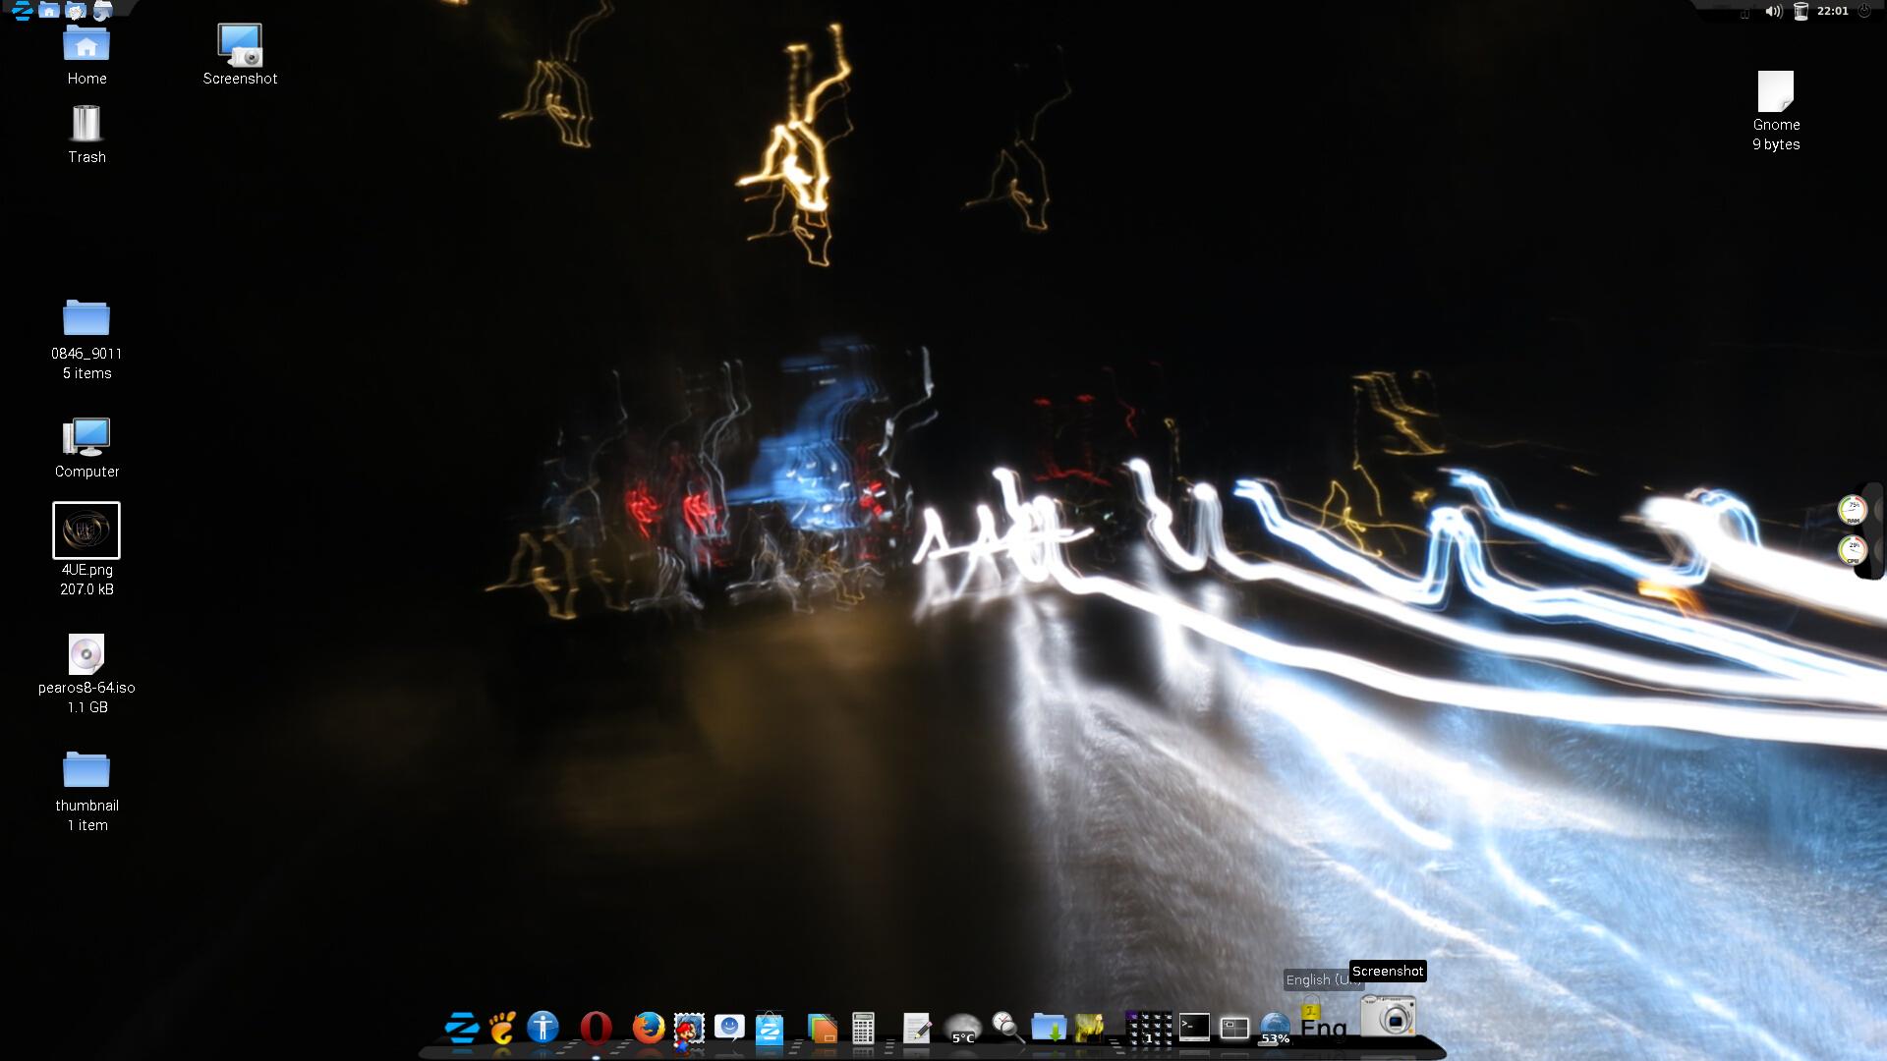Select the 4UE.png thumbnail on desktop
Image resolution: width=1887 pixels, height=1061 pixels.
pyautogui.click(x=86, y=530)
